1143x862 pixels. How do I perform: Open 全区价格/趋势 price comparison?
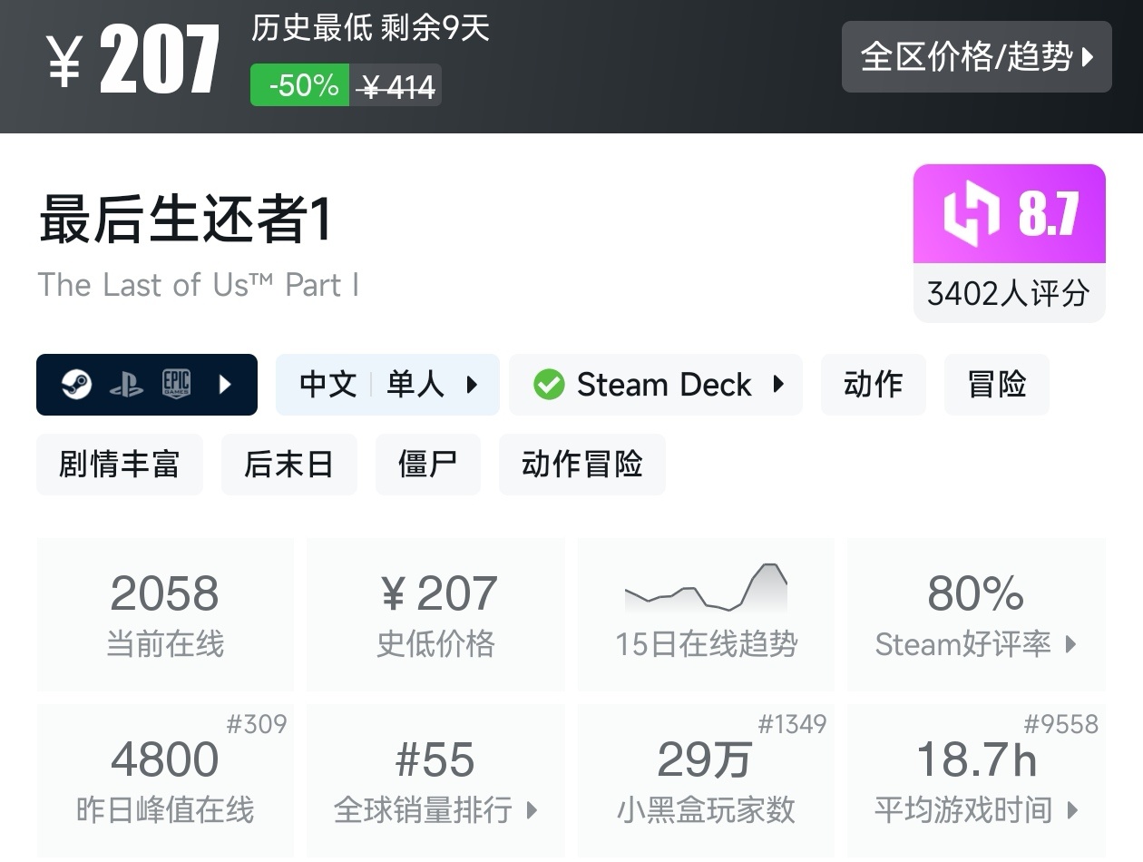click(977, 56)
